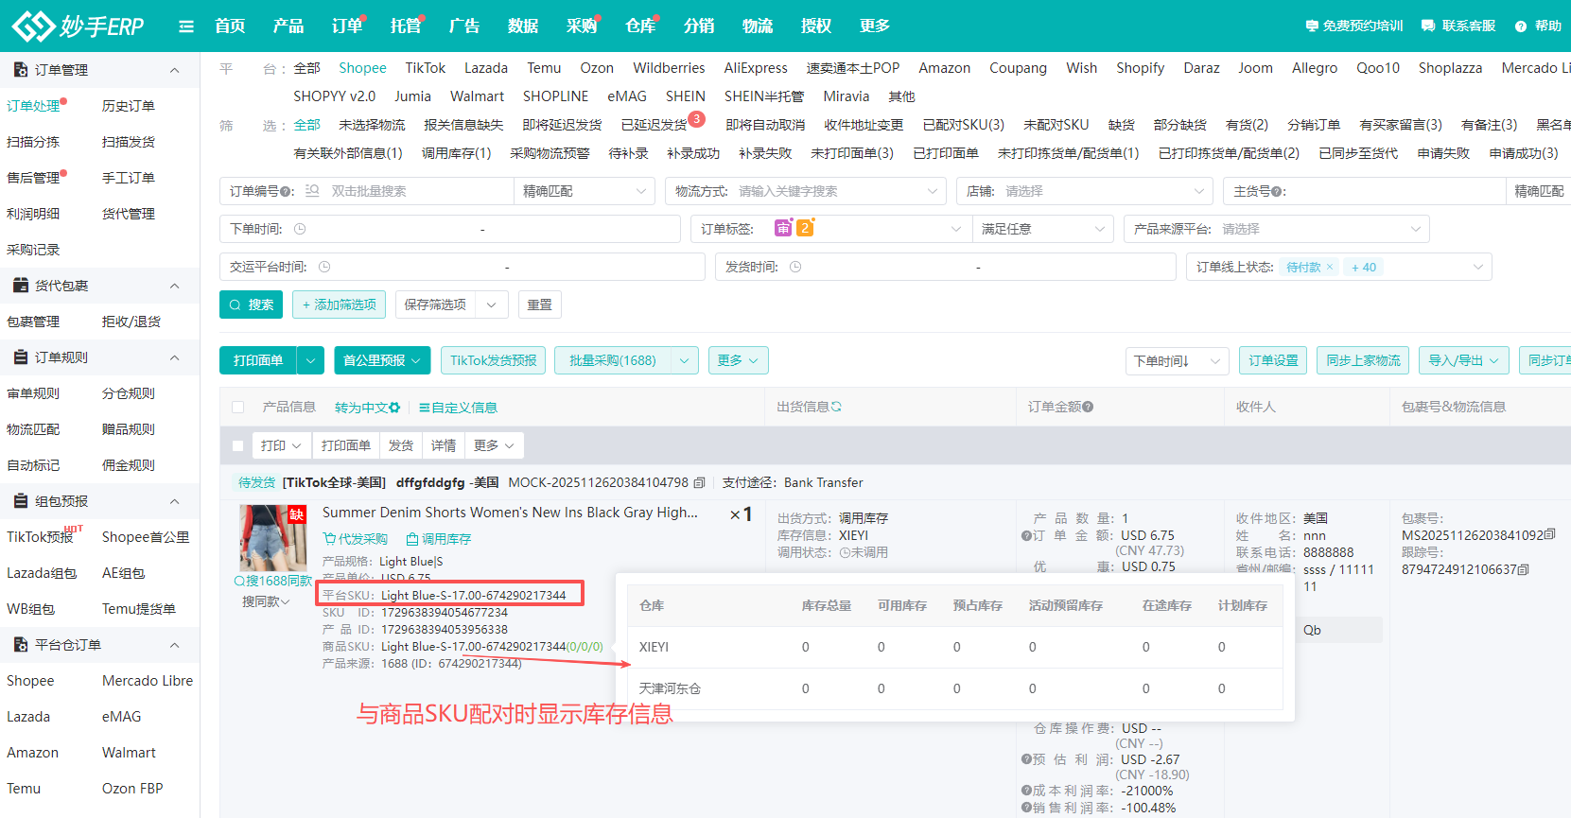Open the 下单时间 sort dropdown
The height and width of the screenshot is (818, 1571).
click(1178, 360)
